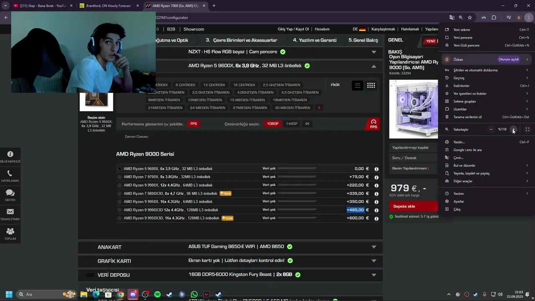Open Spotify from the taskbar

pos(157,294)
